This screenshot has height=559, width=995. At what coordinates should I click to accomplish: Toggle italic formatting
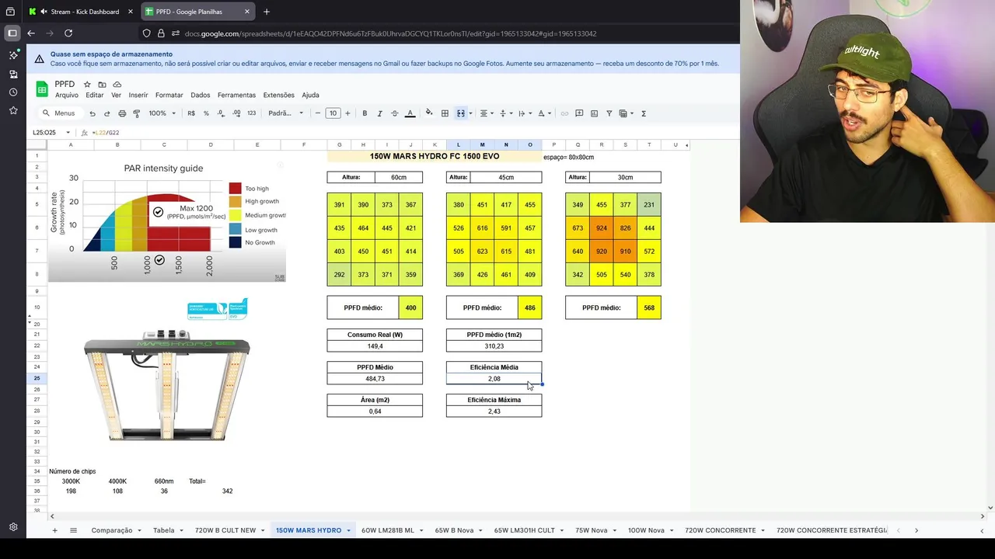coord(379,113)
